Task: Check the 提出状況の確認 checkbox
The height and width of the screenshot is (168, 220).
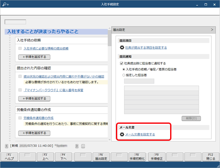Action: pos(20,77)
